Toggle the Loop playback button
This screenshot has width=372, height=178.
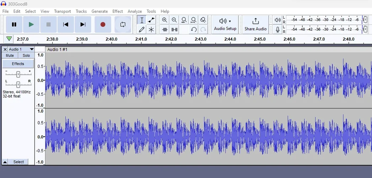point(123,25)
